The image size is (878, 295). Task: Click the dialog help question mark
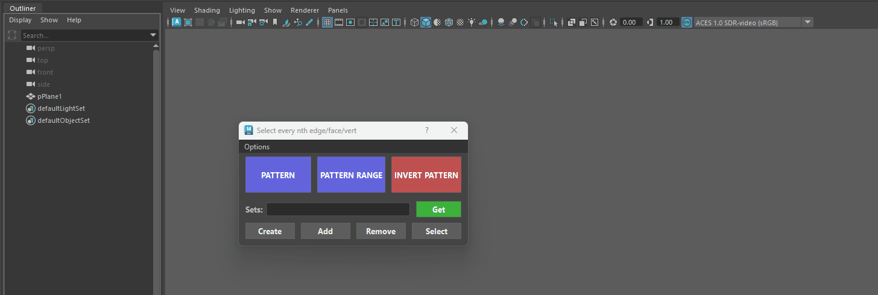pos(426,130)
